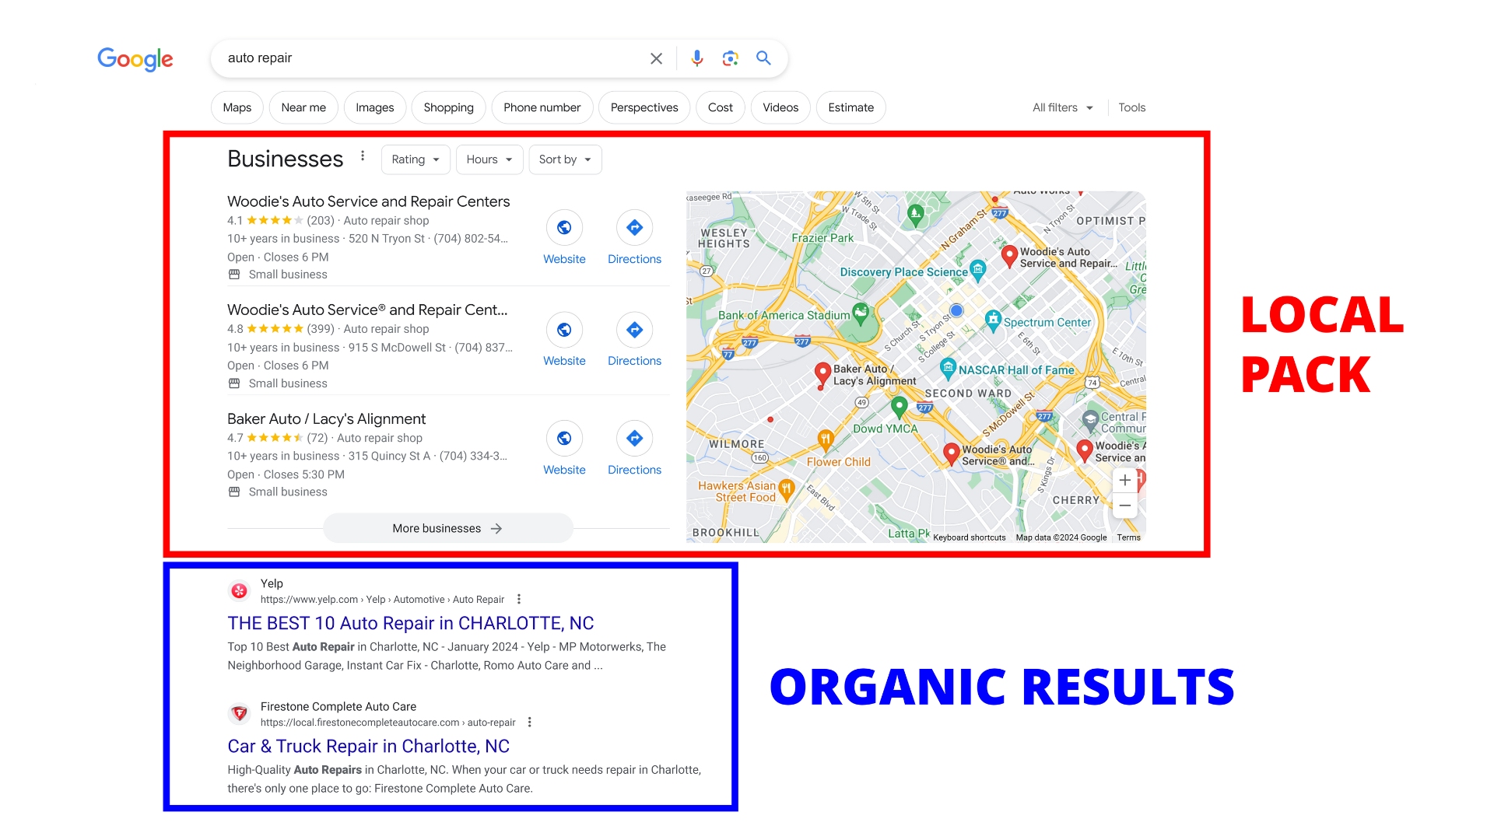
Task: Open Woodie's Auto Service® and Repair Cent... listing
Action: pyautogui.click(x=367, y=310)
